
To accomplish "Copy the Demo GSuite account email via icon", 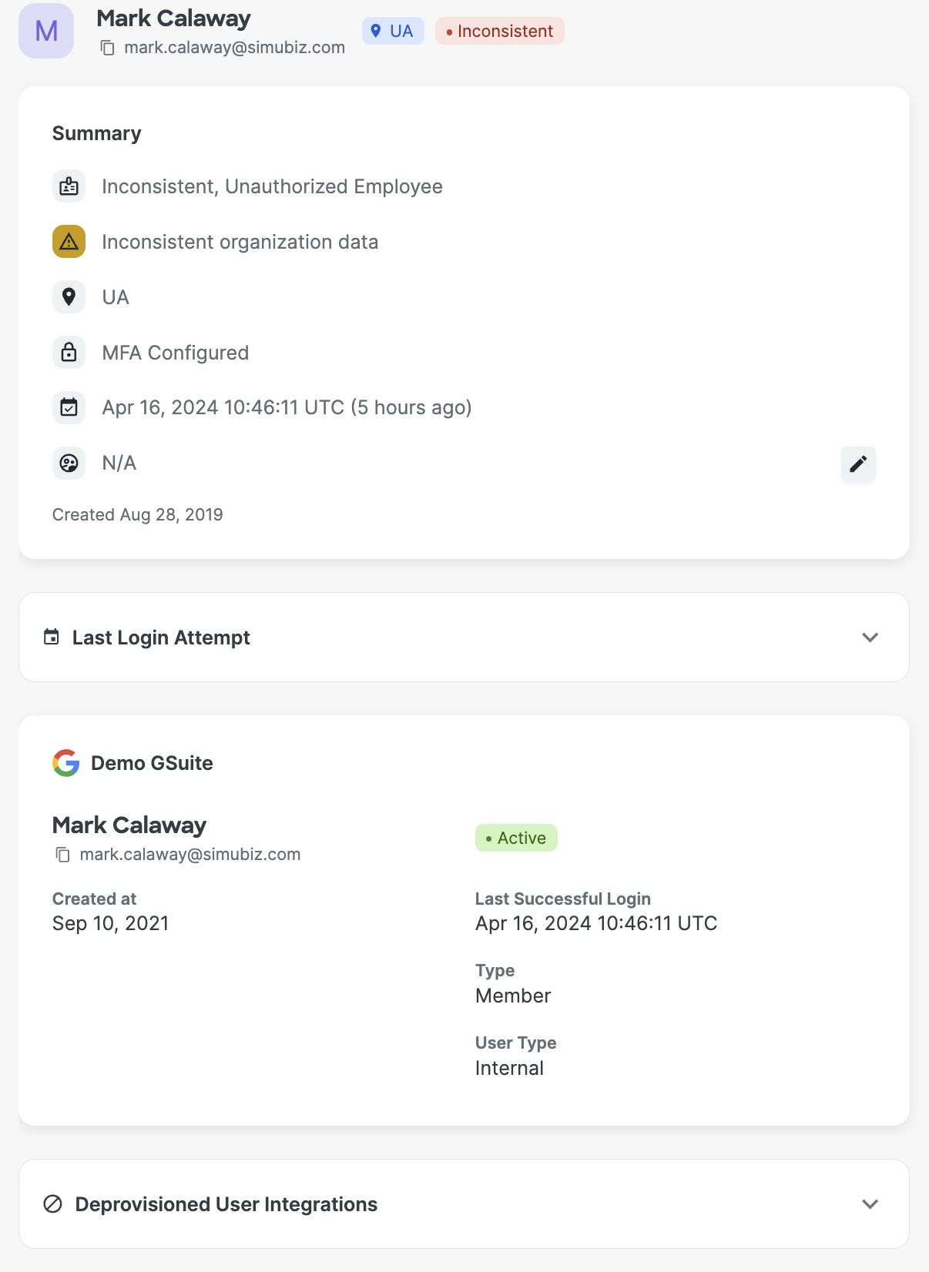I will tap(63, 855).
